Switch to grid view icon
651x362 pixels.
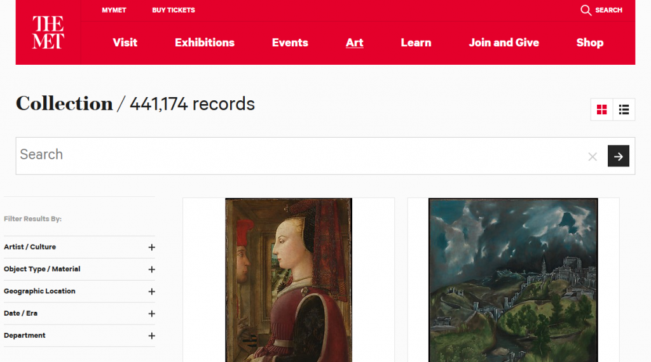coord(601,109)
